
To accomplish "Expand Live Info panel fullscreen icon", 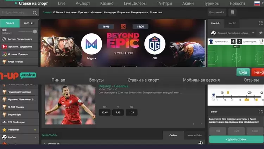I will [260, 23].
